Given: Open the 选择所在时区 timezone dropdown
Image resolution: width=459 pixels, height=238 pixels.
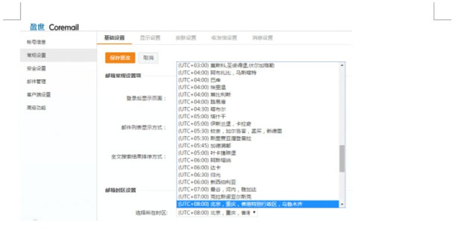Looking at the screenshot, I should (217, 212).
